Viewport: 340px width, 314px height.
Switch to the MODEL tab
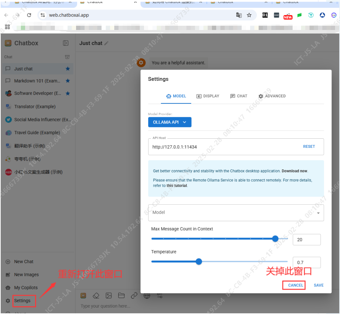click(176, 96)
